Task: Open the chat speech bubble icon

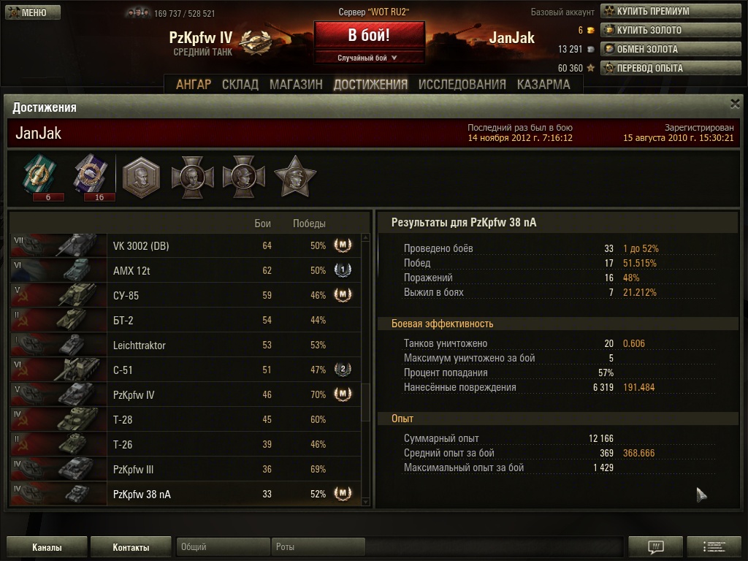Action: click(x=656, y=546)
